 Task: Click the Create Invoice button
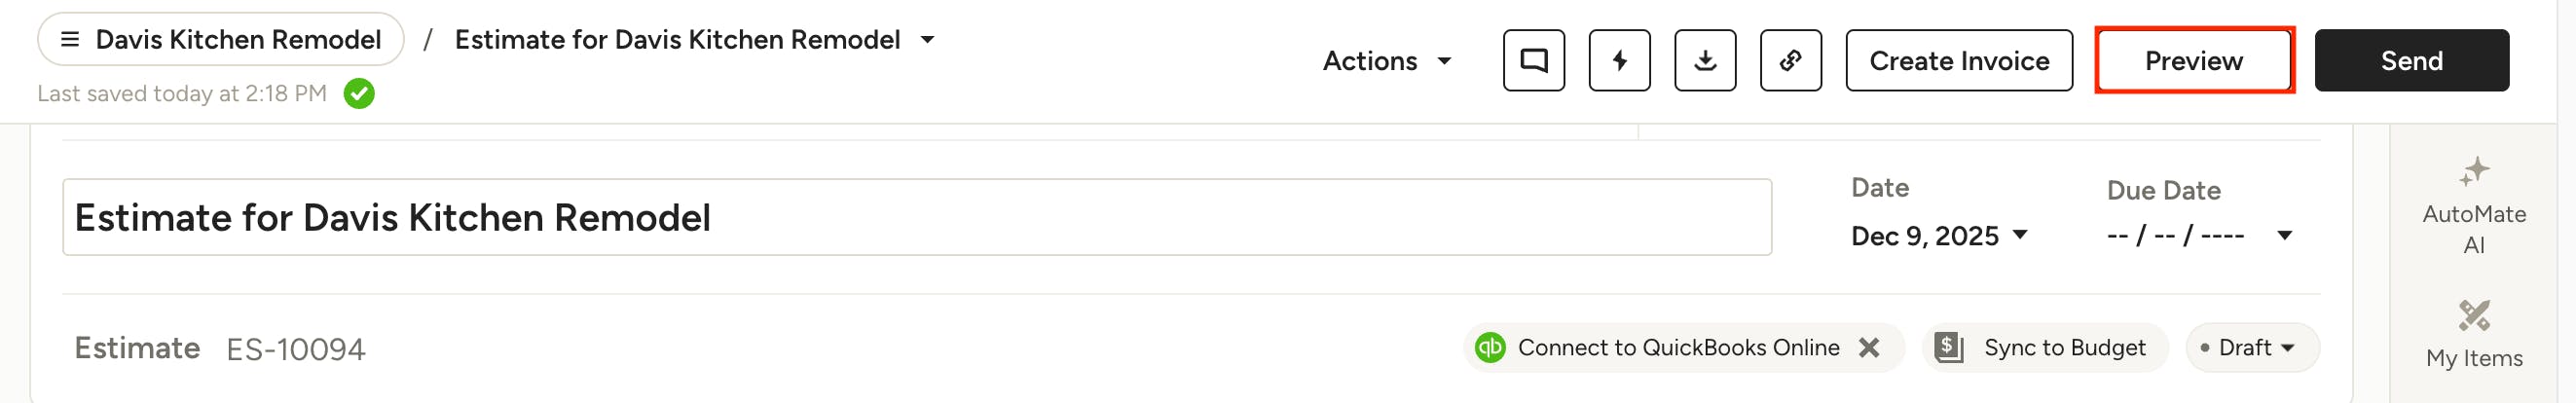click(1958, 61)
